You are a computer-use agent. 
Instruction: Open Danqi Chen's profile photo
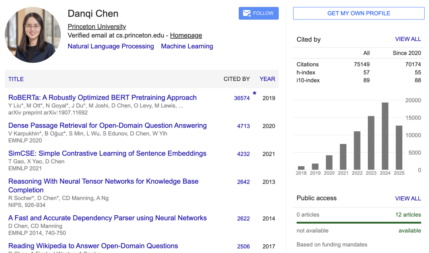(33, 35)
